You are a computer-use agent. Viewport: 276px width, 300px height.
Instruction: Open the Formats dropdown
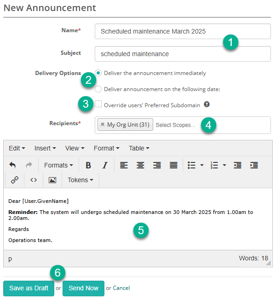click(58, 165)
